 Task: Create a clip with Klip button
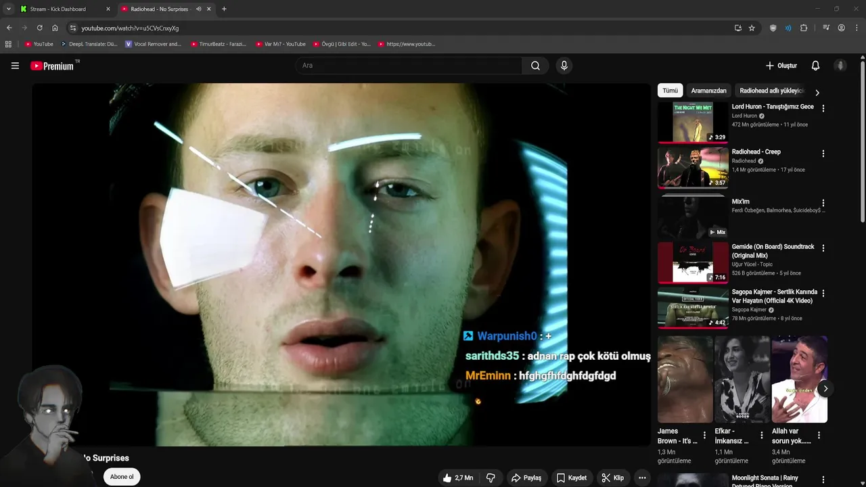(x=613, y=478)
